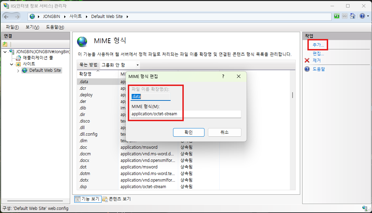Close the MIME 형식 편집 dialog

[239, 76]
